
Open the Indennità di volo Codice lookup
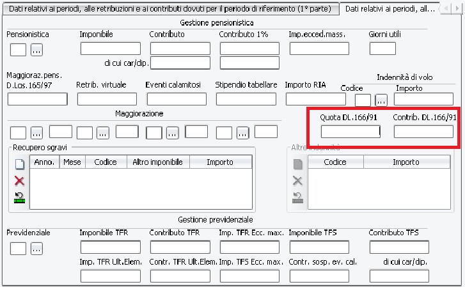pos(381,100)
